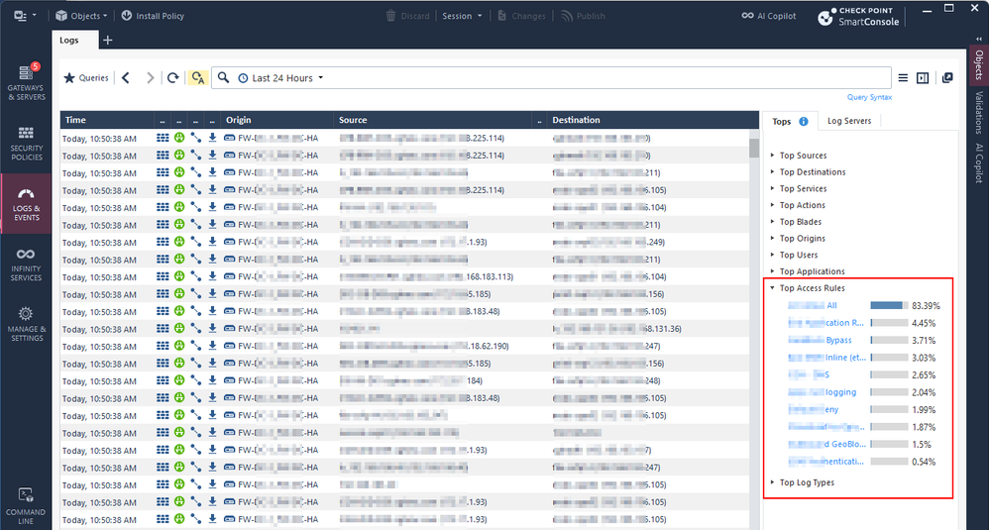Open the query options hamburger menu
This screenshot has height=530, width=989.
coord(902,78)
